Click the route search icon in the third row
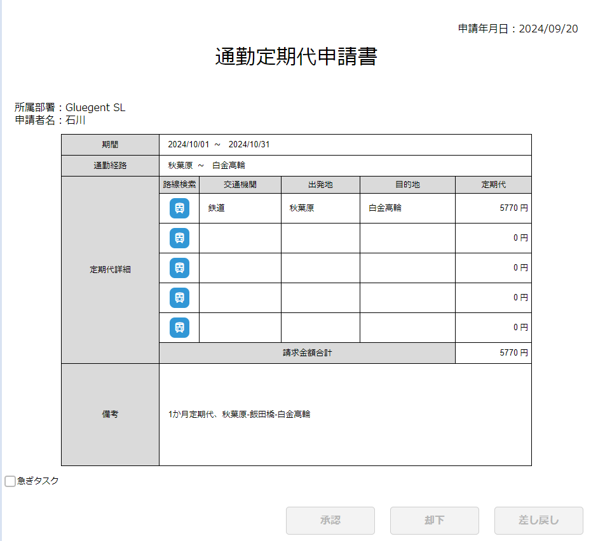This screenshot has height=541, width=591. point(179,268)
